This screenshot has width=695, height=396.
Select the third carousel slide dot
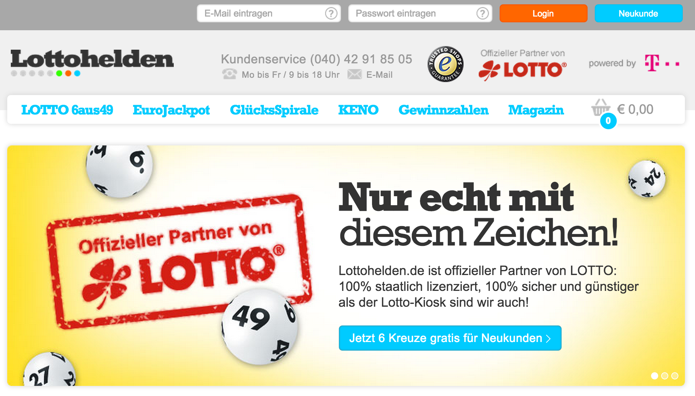[x=675, y=376]
